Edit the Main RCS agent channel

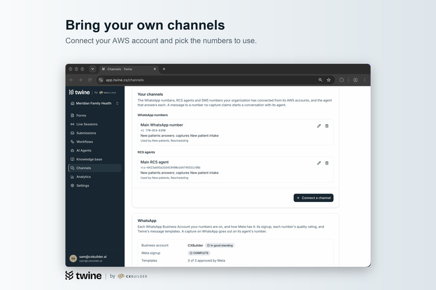pos(319,163)
